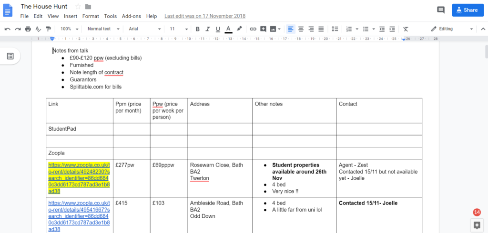This screenshot has width=488, height=233.
Task: Open the Arial font dropdown
Action: (x=145, y=29)
